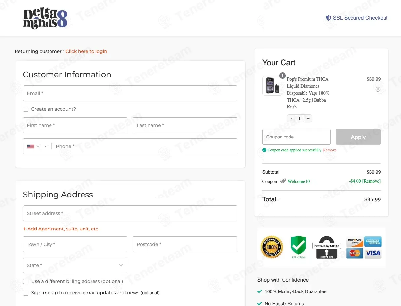This screenshot has height=306, width=401.
Task: Click the Welcome10 coupon name
Action: tap(299, 181)
